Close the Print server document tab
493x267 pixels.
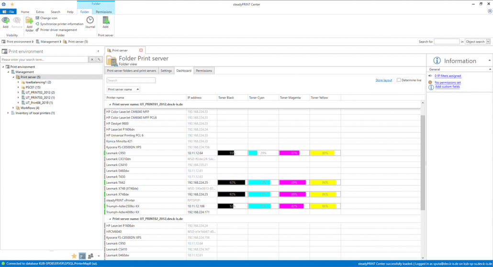click(141, 50)
